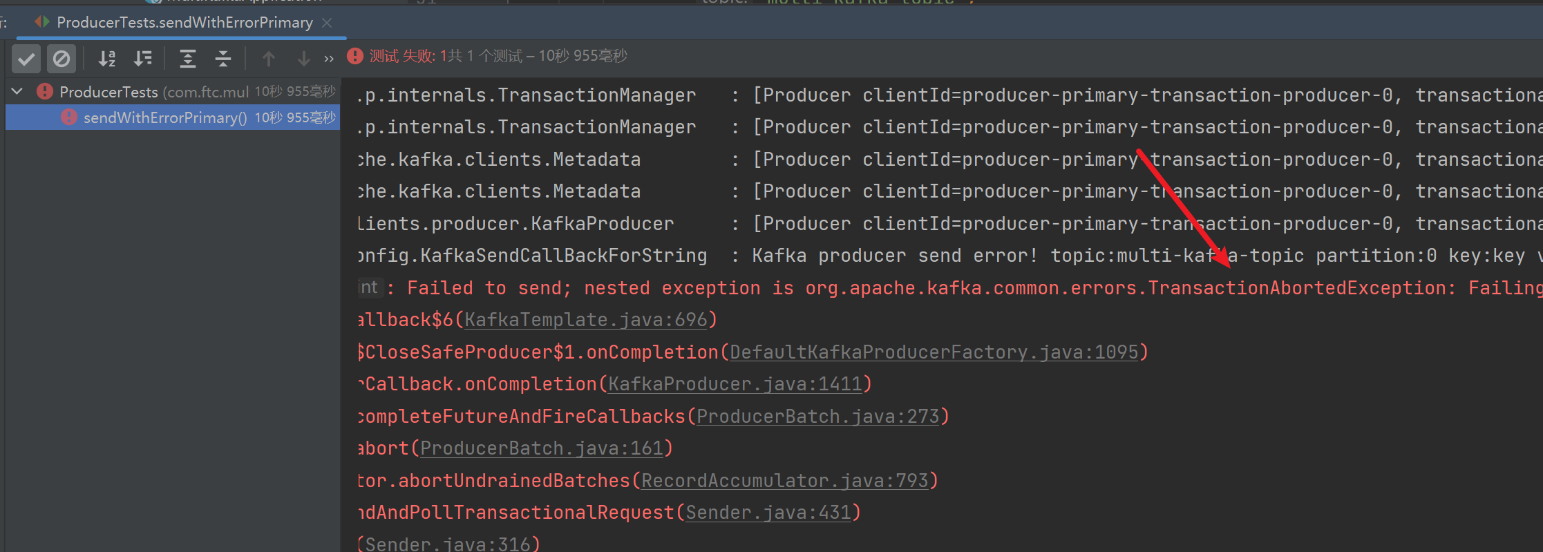Show more toolbar actions chevron

[x=329, y=59]
